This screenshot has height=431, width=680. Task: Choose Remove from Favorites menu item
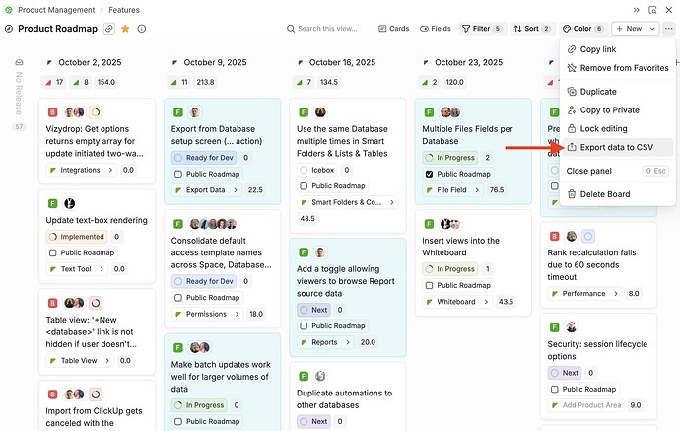coord(617,68)
